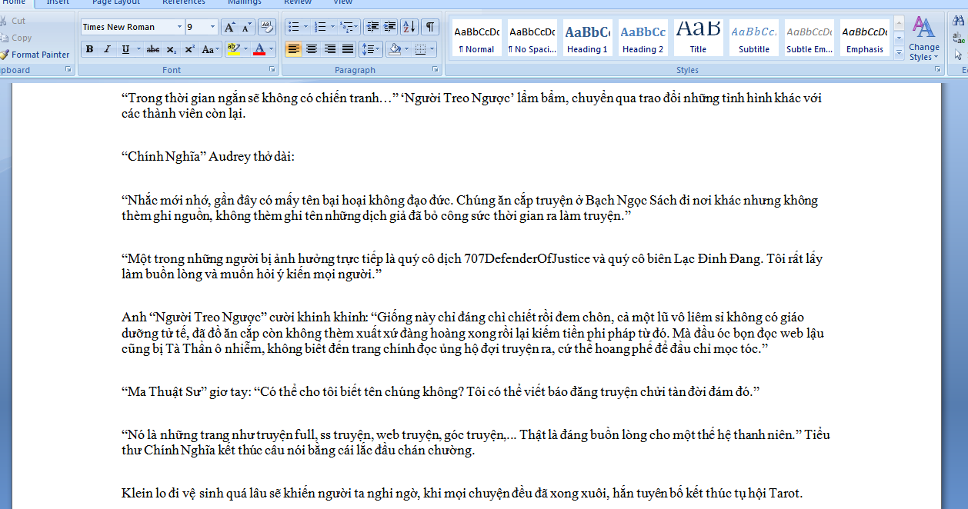This screenshot has height=509, width=968.
Task: Click the Justify alignment icon
Action: (x=348, y=50)
